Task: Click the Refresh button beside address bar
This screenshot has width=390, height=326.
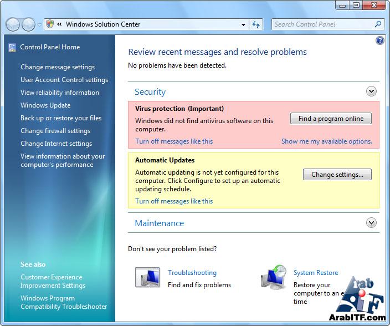Action: coord(256,24)
